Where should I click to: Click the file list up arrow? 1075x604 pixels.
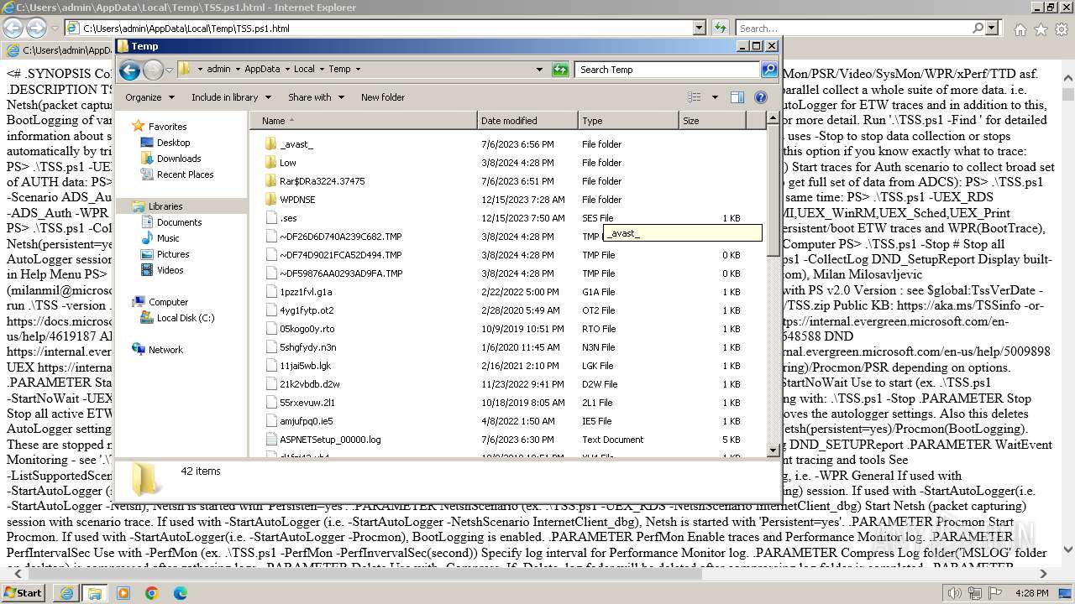pyautogui.click(x=773, y=120)
